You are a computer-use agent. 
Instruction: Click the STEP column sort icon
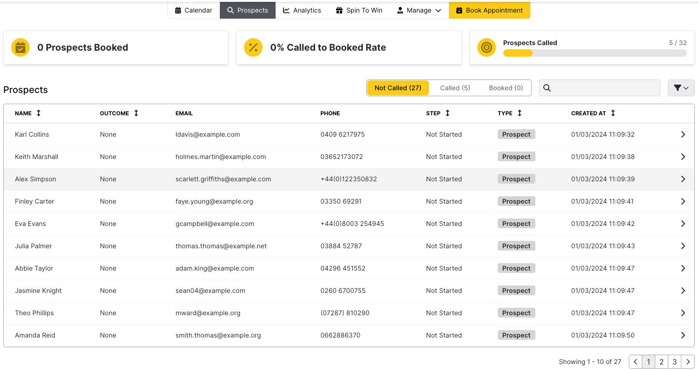point(448,113)
